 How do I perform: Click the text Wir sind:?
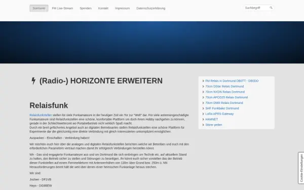[35, 173]
